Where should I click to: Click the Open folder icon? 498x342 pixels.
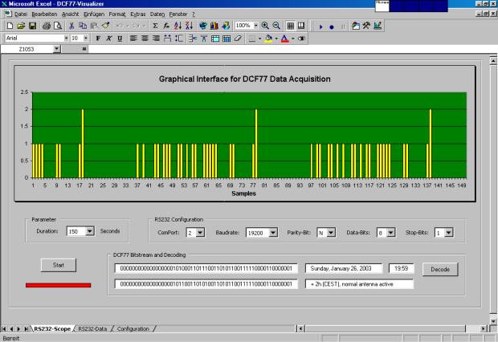[19, 26]
